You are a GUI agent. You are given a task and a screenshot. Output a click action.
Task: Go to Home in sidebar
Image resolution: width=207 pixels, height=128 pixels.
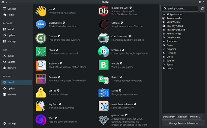coord(16,15)
